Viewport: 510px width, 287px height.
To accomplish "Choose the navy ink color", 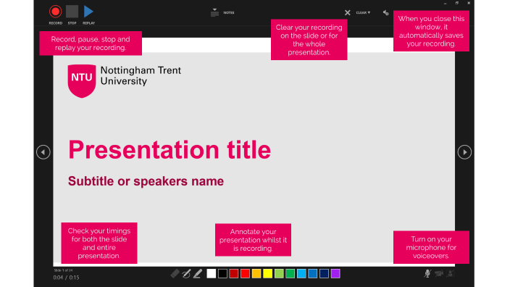I will click(324, 274).
